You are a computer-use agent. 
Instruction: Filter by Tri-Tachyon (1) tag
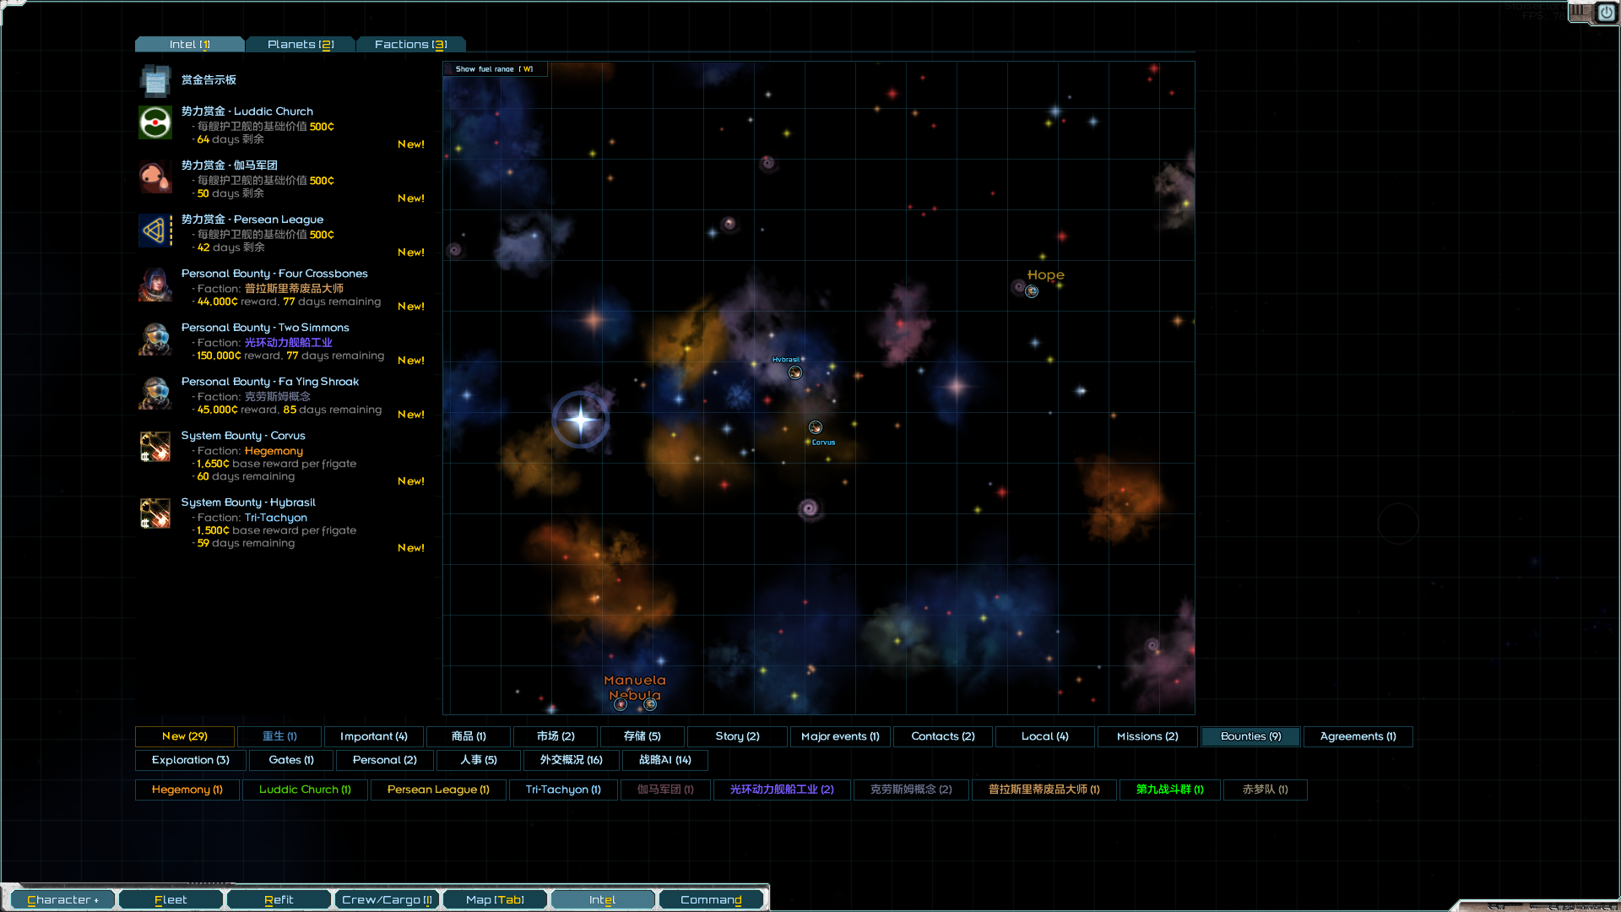(563, 790)
